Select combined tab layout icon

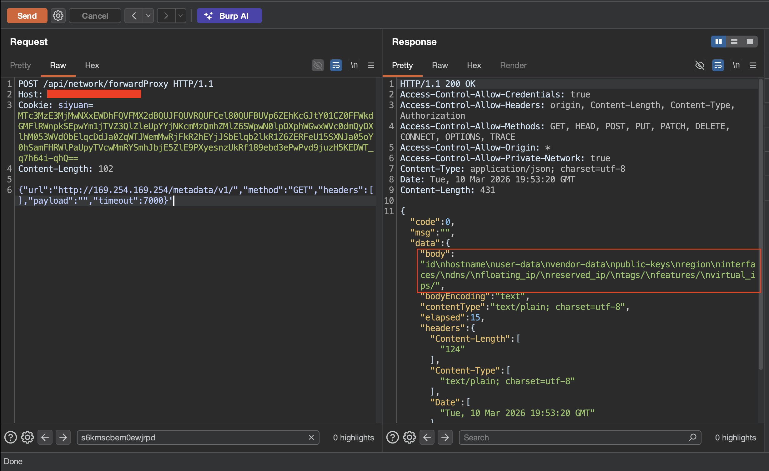click(750, 42)
